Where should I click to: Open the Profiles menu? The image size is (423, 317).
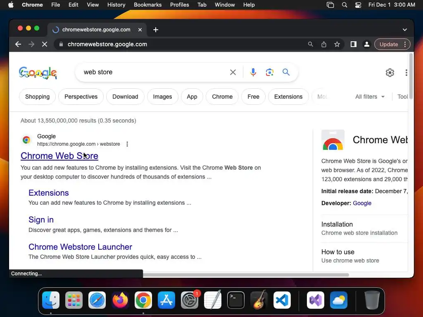point(179,5)
